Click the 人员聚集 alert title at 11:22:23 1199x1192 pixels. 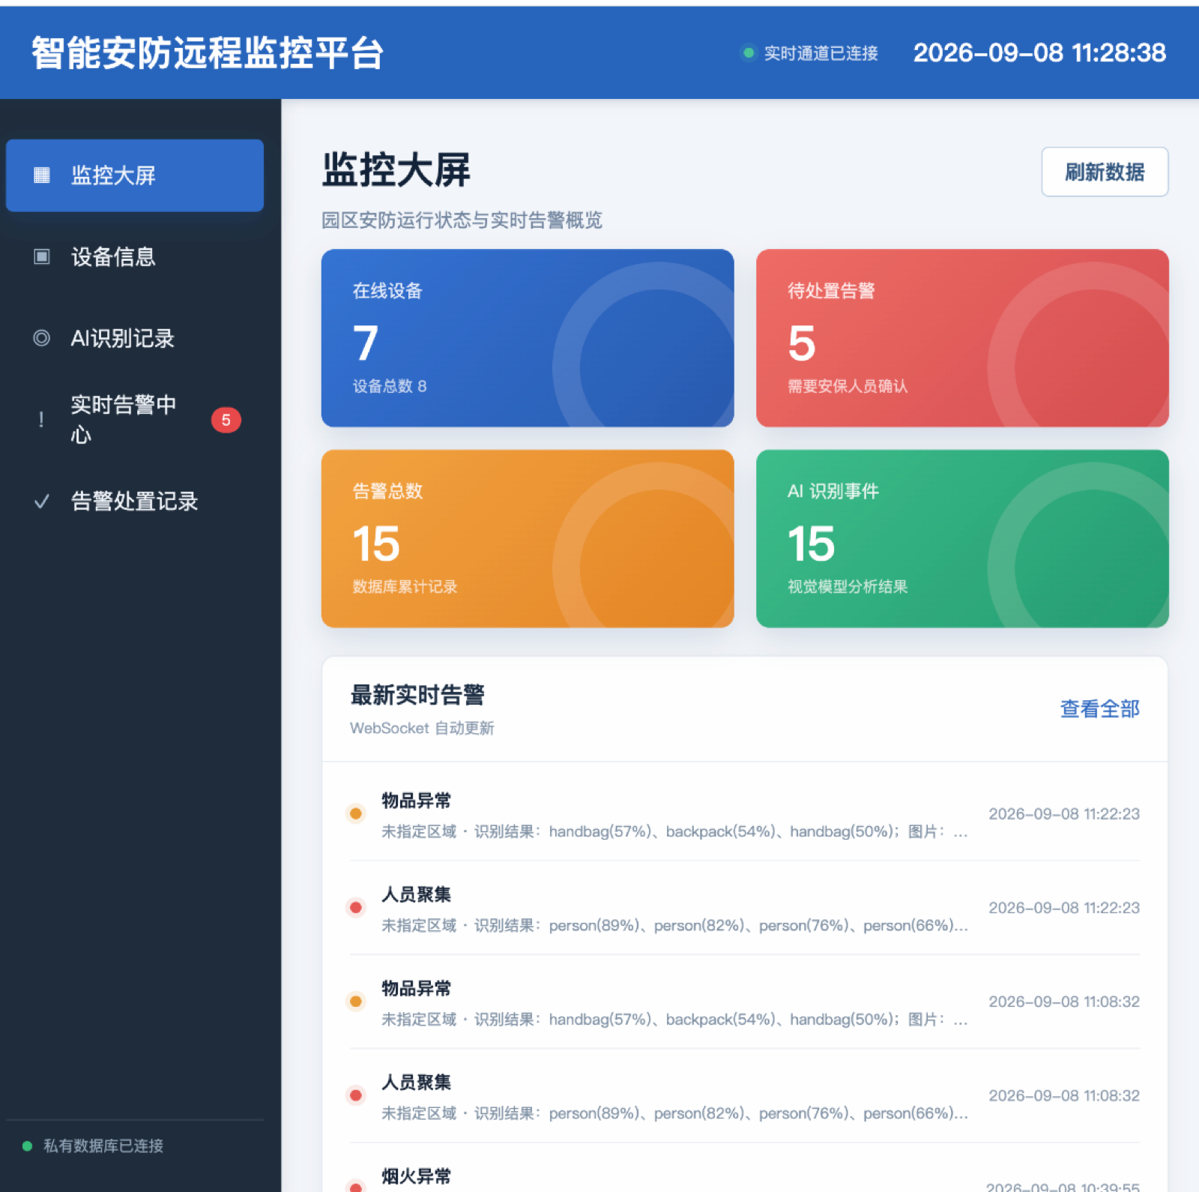click(x=417, y=894)
